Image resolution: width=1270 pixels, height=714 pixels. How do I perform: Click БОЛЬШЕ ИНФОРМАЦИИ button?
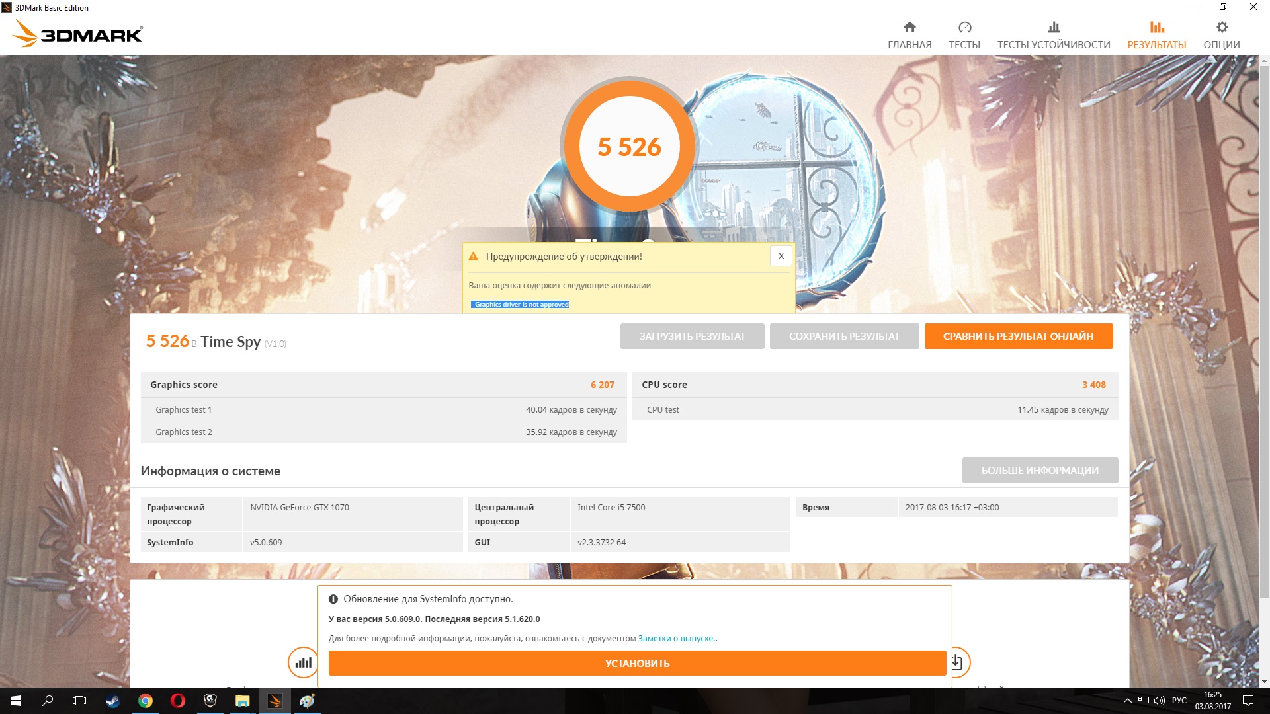1040,470
